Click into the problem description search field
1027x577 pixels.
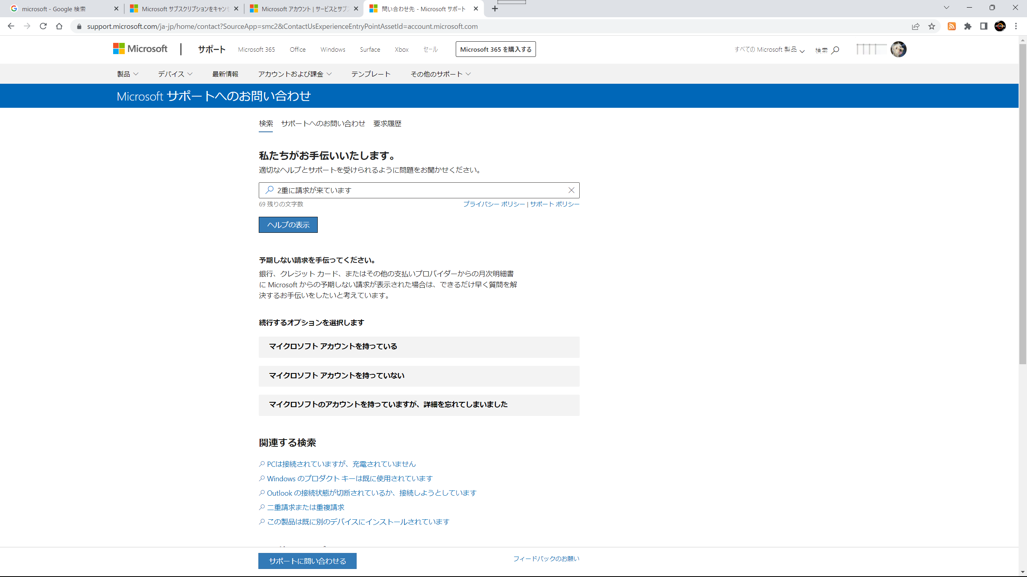tap(419, 190)
